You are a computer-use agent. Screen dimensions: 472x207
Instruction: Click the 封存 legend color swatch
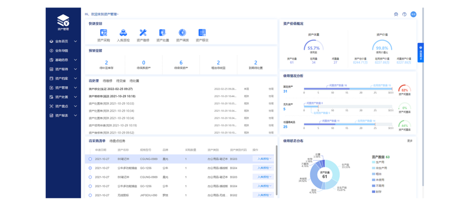point(373,191)
